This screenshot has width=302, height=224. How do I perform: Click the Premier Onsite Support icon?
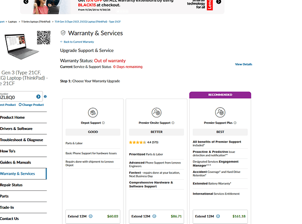[x=156, y=112]
